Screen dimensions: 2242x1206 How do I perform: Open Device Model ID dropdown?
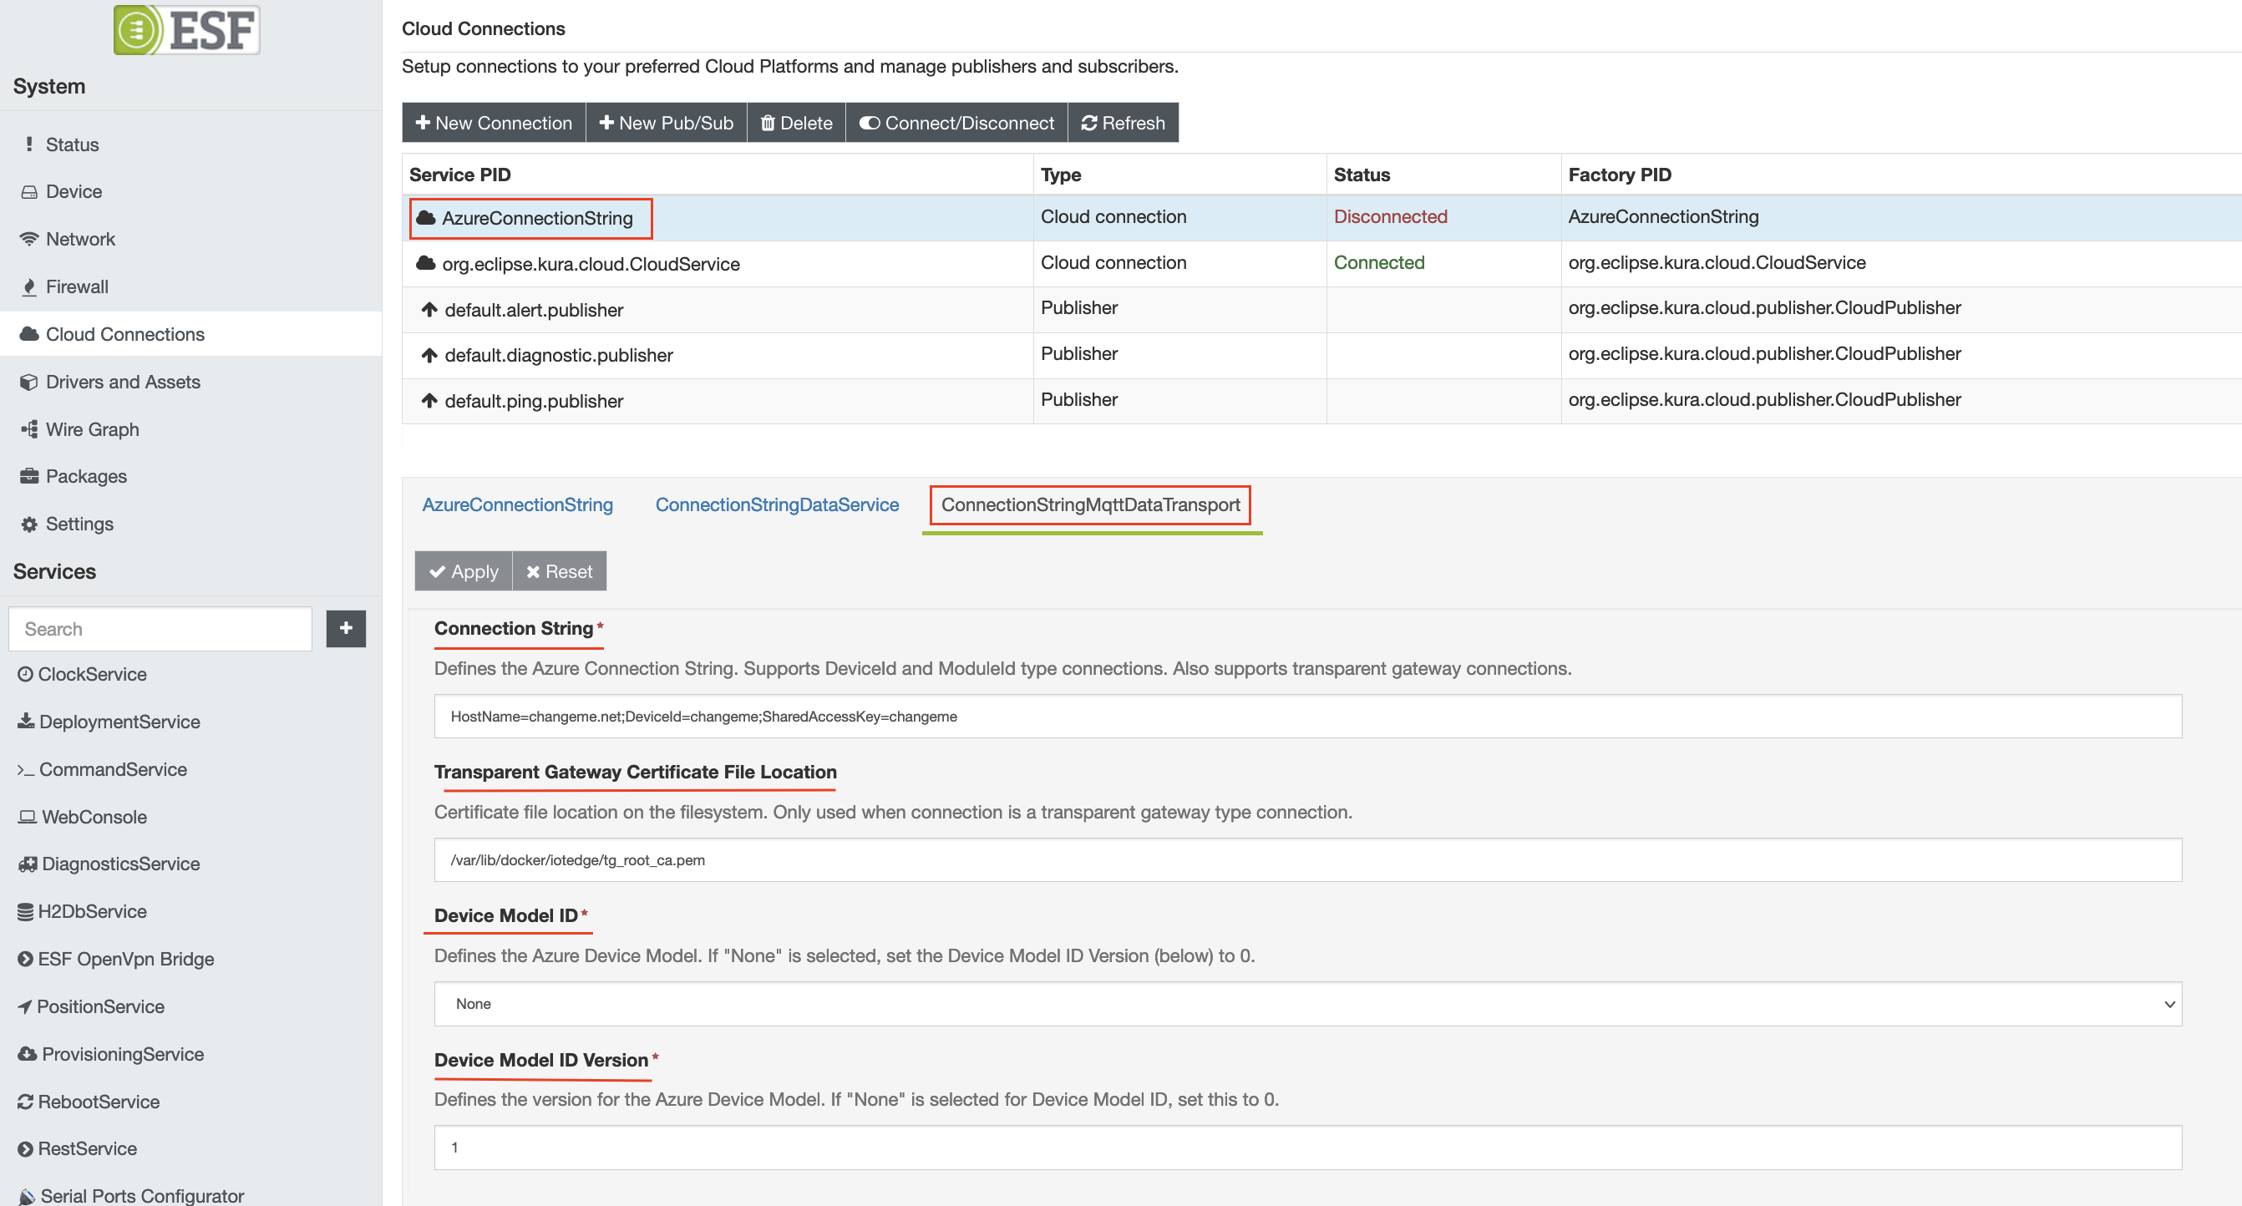point(1307,1004)
